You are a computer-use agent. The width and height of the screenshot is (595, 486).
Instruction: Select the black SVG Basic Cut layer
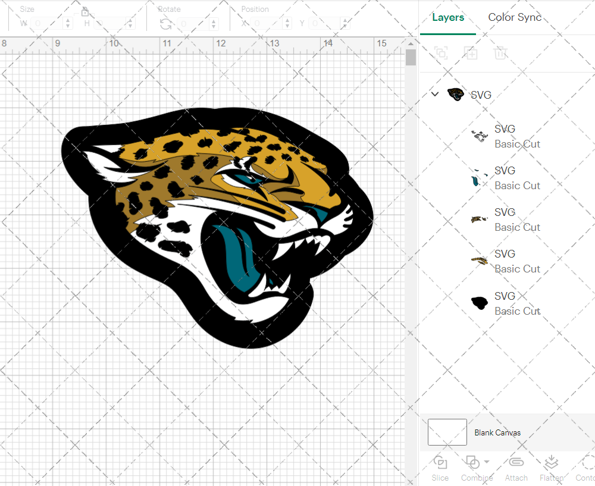coord(507,303)
